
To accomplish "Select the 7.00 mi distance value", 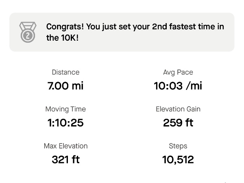I will (x=65, y=86).
